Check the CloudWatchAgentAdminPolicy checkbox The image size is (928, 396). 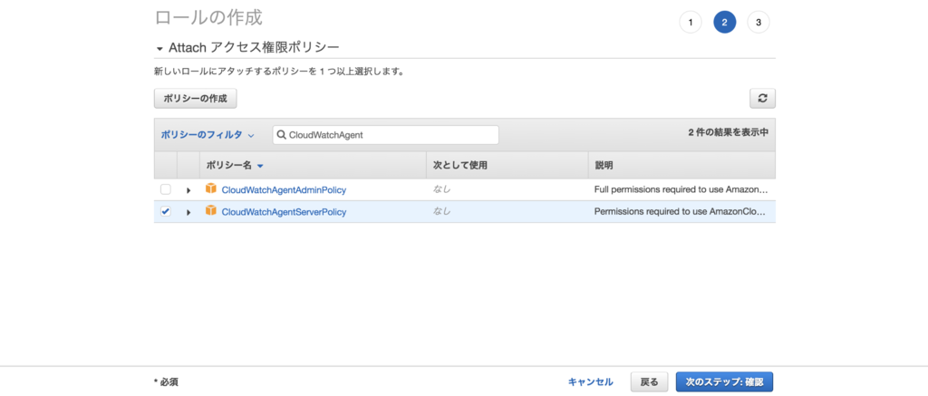coord(166,189)
